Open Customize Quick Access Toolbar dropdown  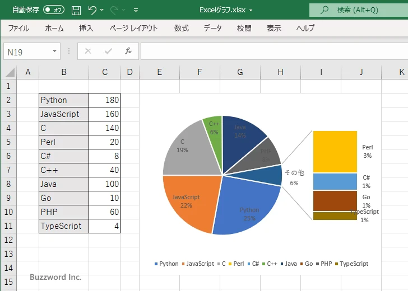point(136,10)
